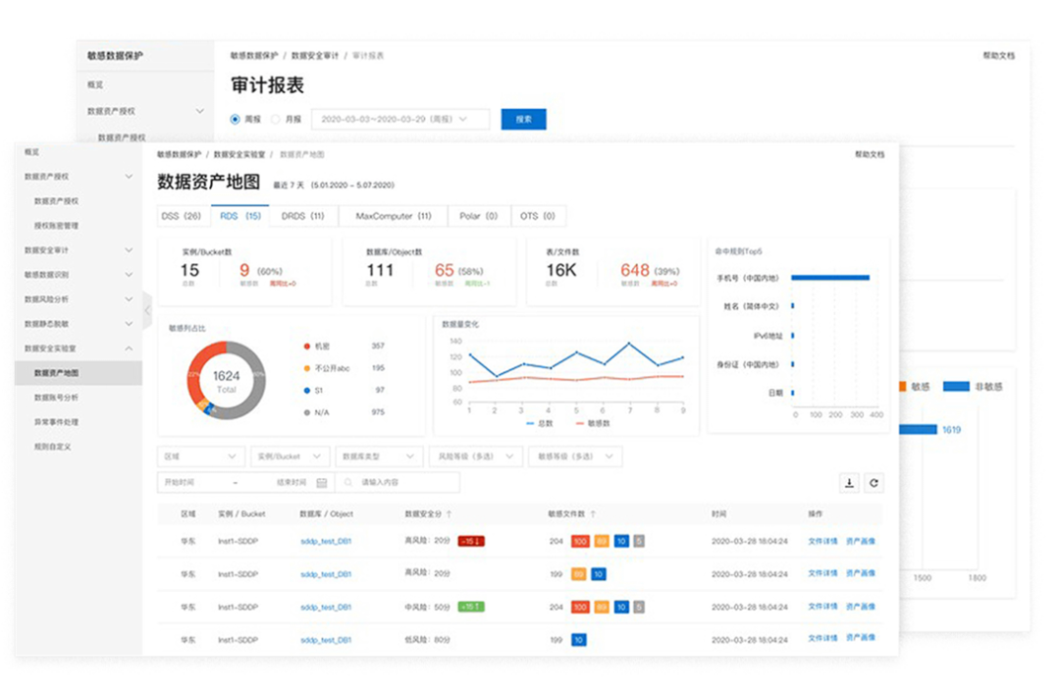Screen dimensions: 1060x694
Task: Focus the 请输入内容 search input
Action: (x=398, y=482)
